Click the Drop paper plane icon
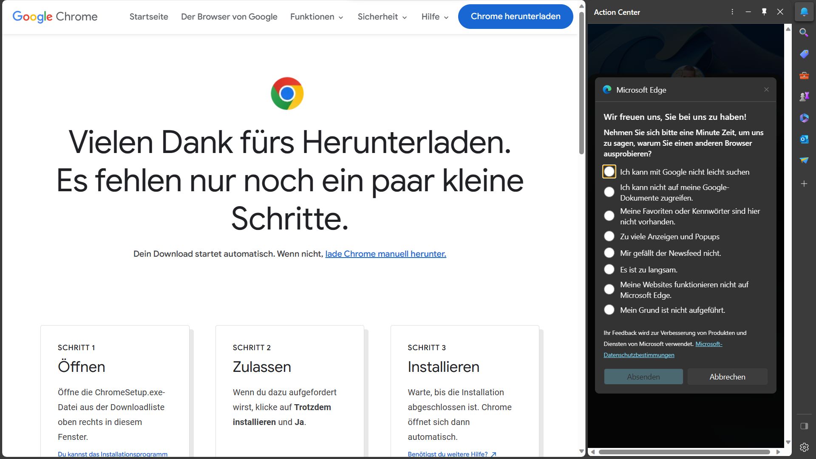Screen dimensions: 816x459 pyautogui.click(x=804, y=160)
